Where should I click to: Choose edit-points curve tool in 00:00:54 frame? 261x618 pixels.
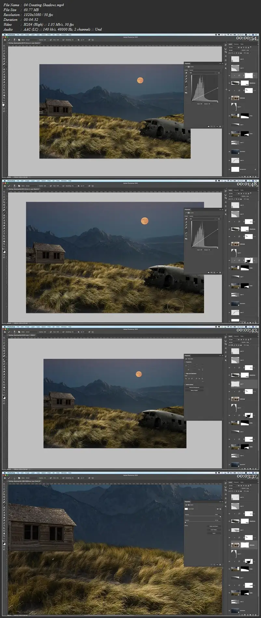(x=186, y=84)
